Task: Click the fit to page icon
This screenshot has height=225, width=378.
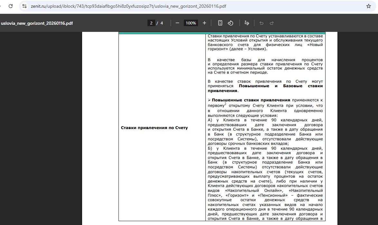Action: tap(220, 23)
